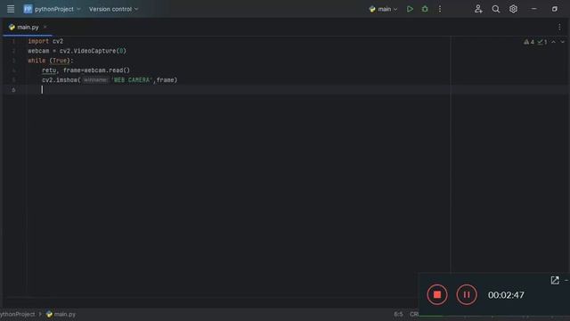Click pythonProject in the bottom breadcrumb
The height and width of the screenshot is (321, 570).
coord(18,314)
